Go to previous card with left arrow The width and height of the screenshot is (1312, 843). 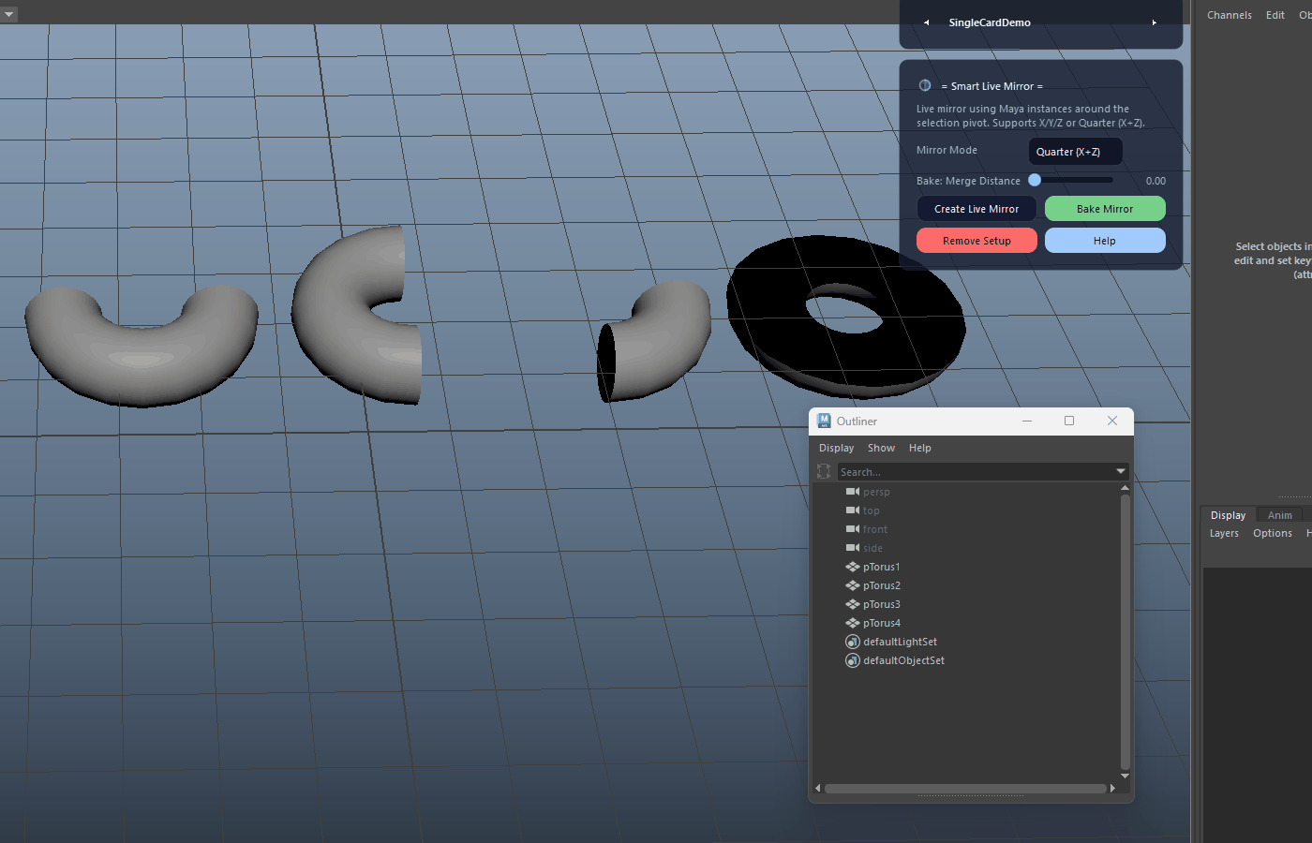(x=926, y=22)
